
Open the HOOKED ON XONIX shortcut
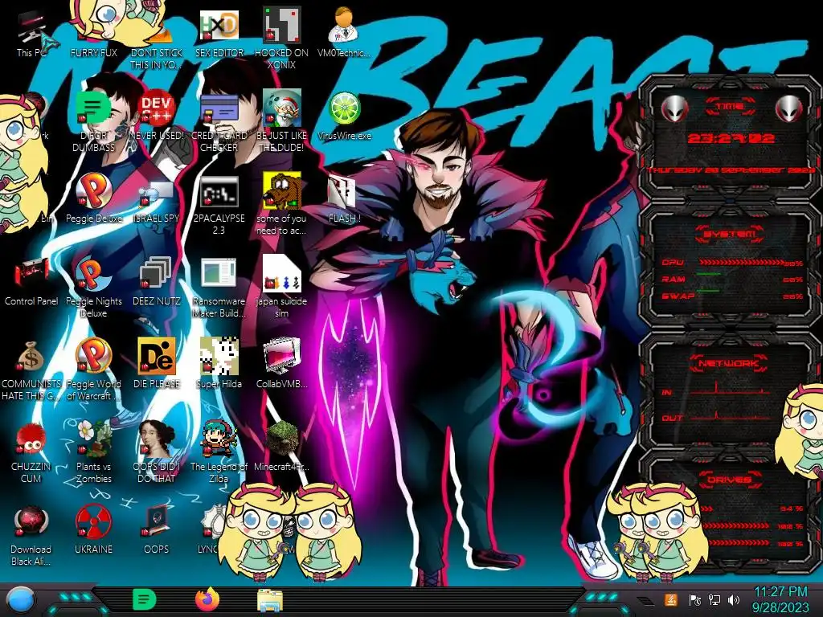[281, 37]
